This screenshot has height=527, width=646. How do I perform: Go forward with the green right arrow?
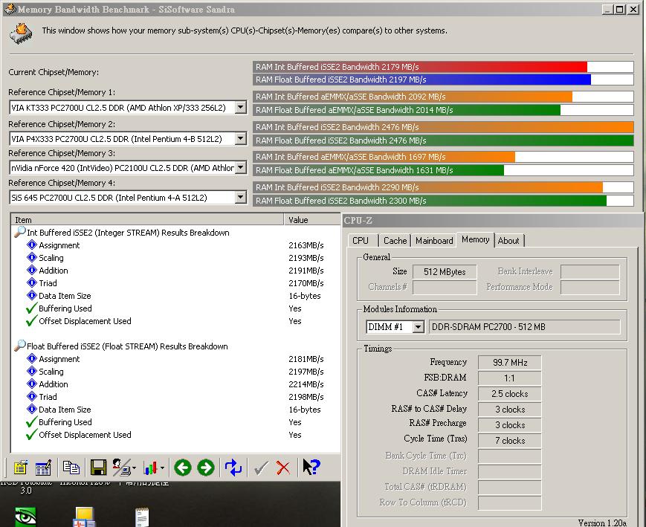[x=206, y=468]
